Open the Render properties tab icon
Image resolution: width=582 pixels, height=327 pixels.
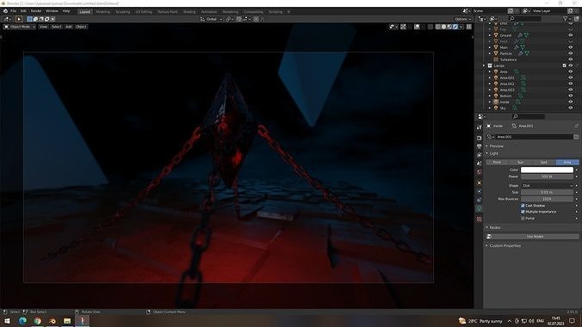coord(480,138)
